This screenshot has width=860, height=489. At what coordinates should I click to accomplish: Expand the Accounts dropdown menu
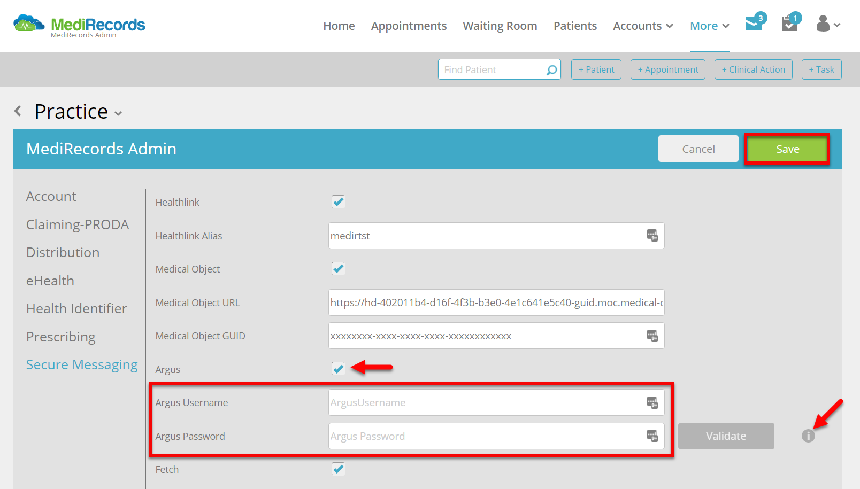click(x=643, y=26)
